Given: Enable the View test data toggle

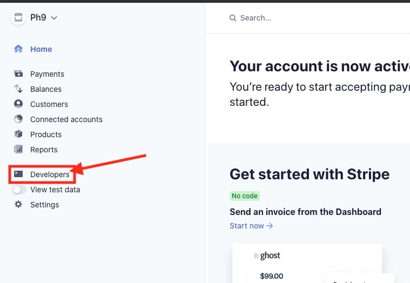Looking at the screenshot, I should pos(19,190).
